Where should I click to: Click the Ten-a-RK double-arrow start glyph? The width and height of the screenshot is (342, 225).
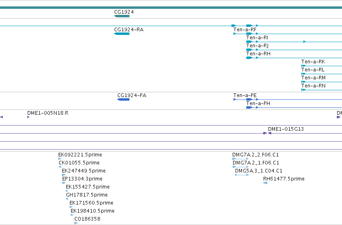[303, 66]
